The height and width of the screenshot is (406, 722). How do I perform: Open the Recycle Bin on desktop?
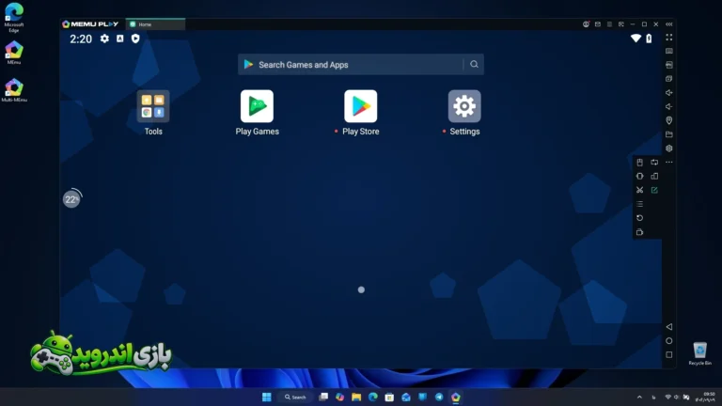699,353
